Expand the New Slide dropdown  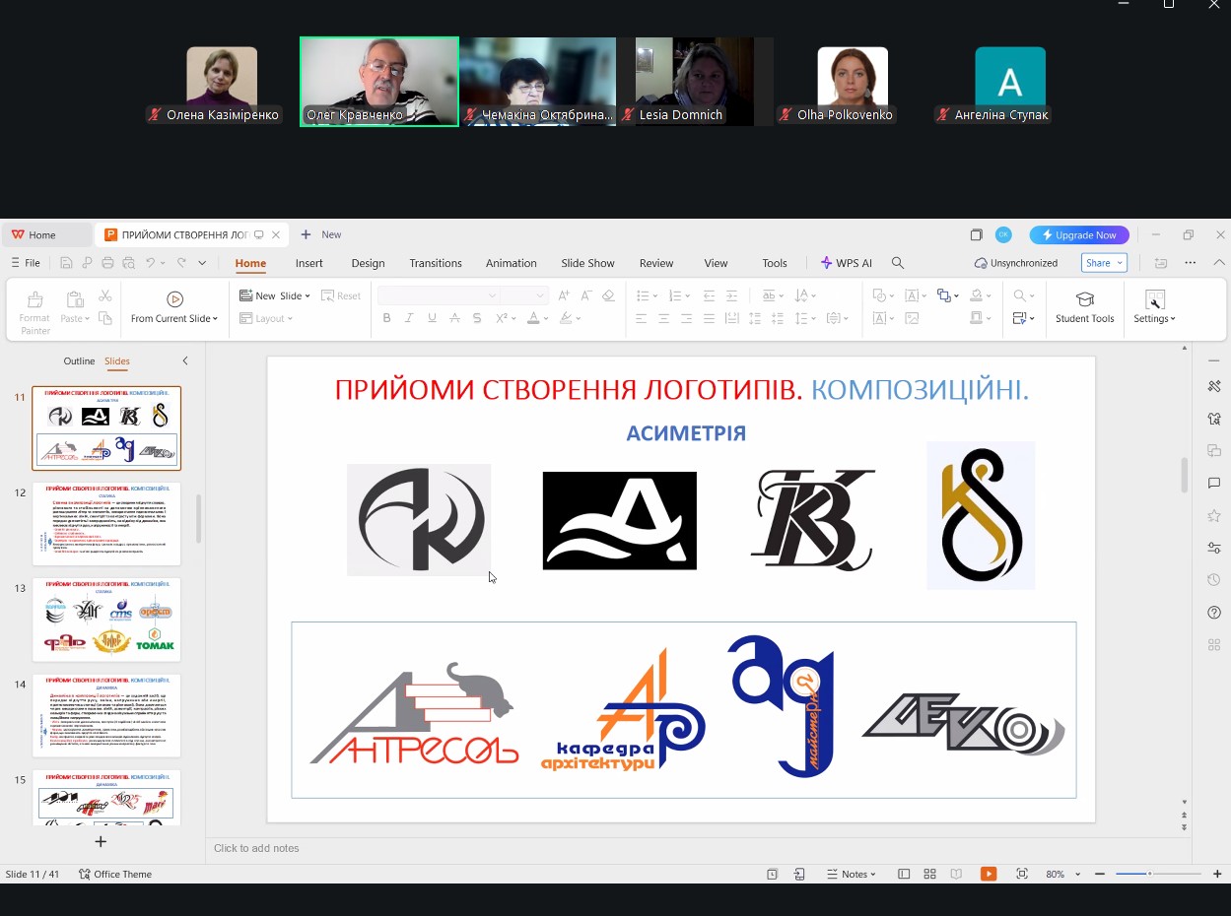tap(308, 295)
